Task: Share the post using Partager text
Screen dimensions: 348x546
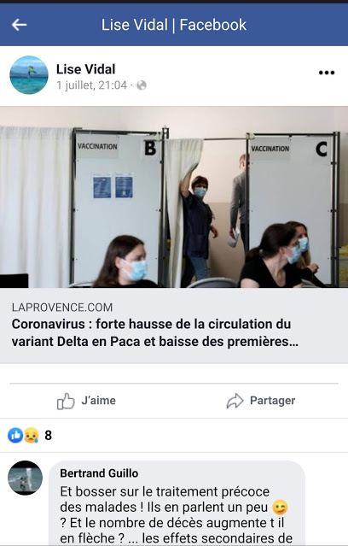Action: tap(273, 401)
